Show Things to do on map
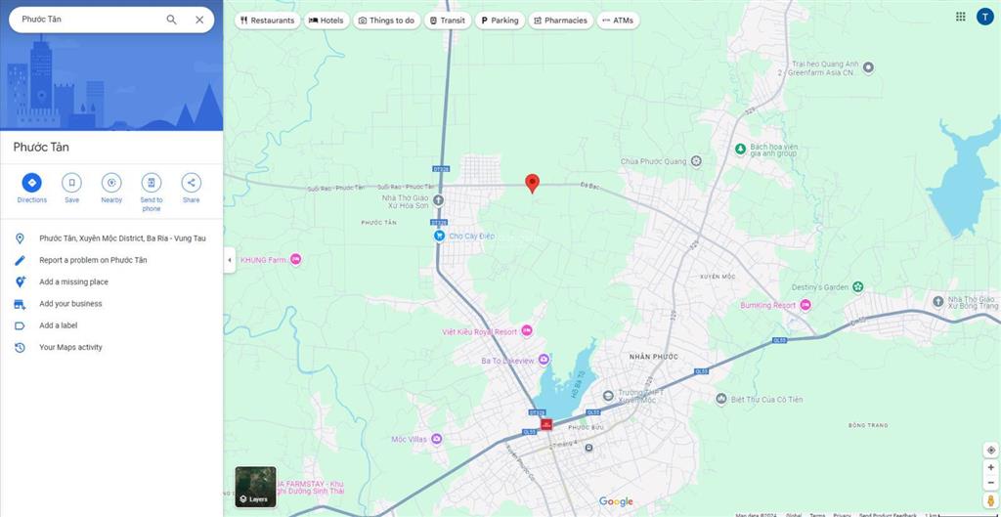 click(386, 21)
